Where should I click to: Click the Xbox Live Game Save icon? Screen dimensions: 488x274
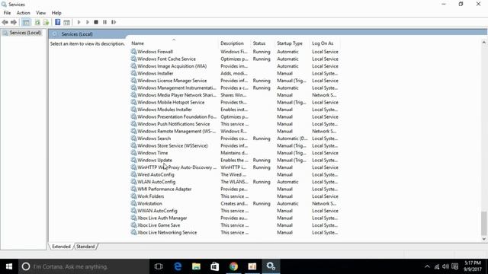pyautogui.click(x=133, y=225)
